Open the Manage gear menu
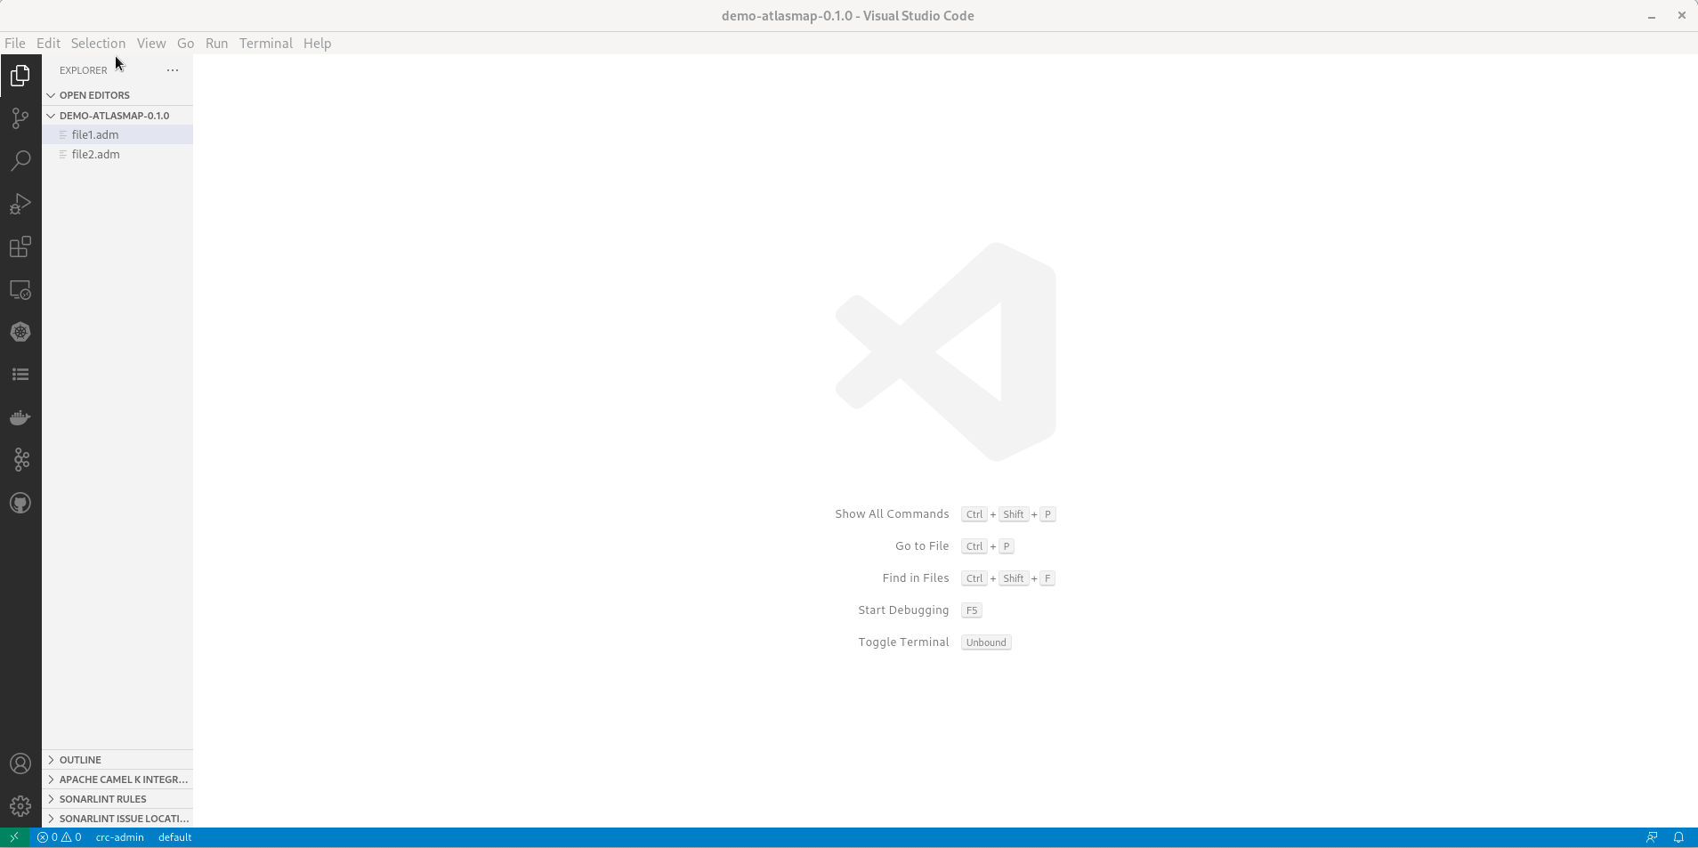This screenshot has height=848, width=1698. click(x=20, y=805)
